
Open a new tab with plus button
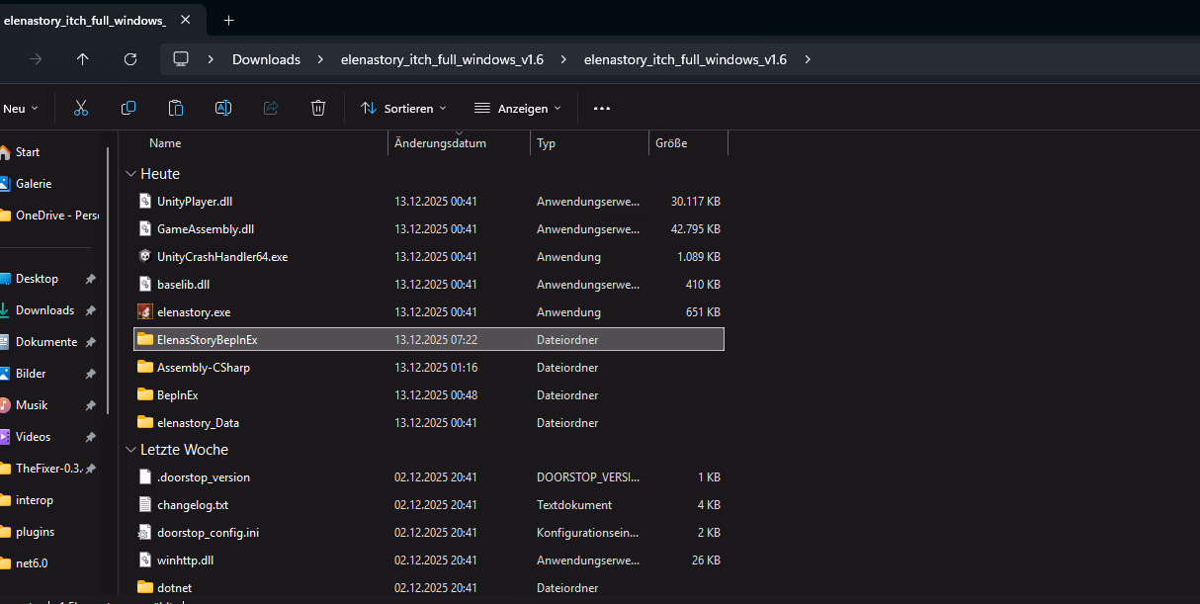coord(228,20)
